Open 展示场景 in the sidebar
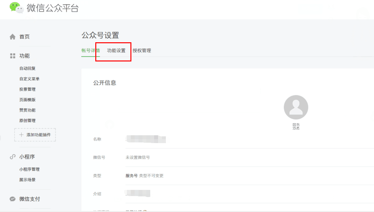Screen dimensions: 374x212 27,180
